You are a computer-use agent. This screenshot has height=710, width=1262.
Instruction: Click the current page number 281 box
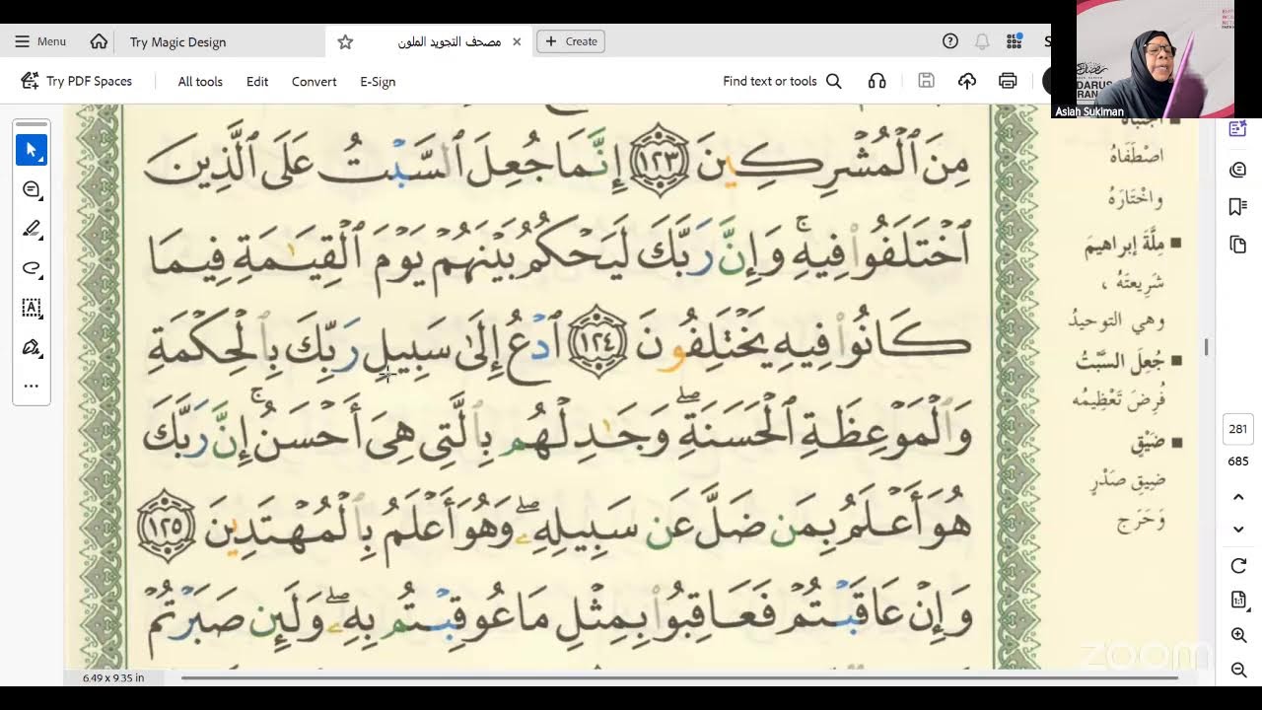point(1238,429)
